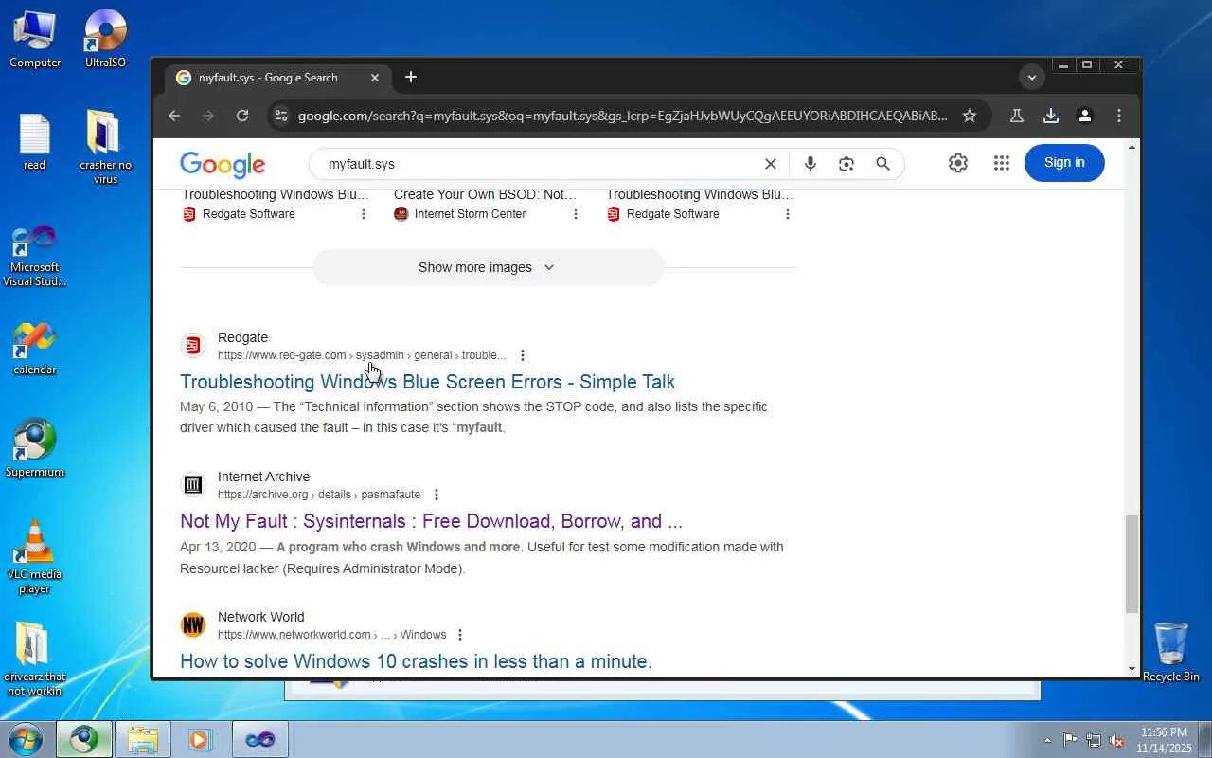The width and height of the screenshot is (1212, 758).
Task: Open the Windows Start menu
Action: 25,740
